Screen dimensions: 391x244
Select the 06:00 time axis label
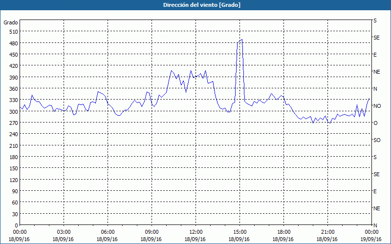click(108, 232)
